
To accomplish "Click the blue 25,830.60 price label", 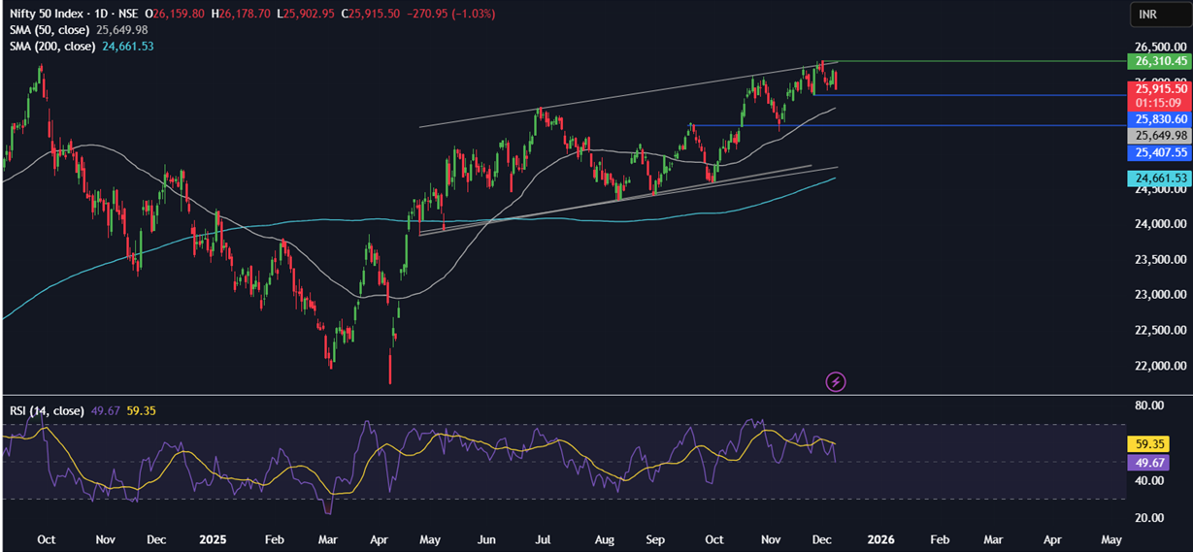I will click(1158, 118).
